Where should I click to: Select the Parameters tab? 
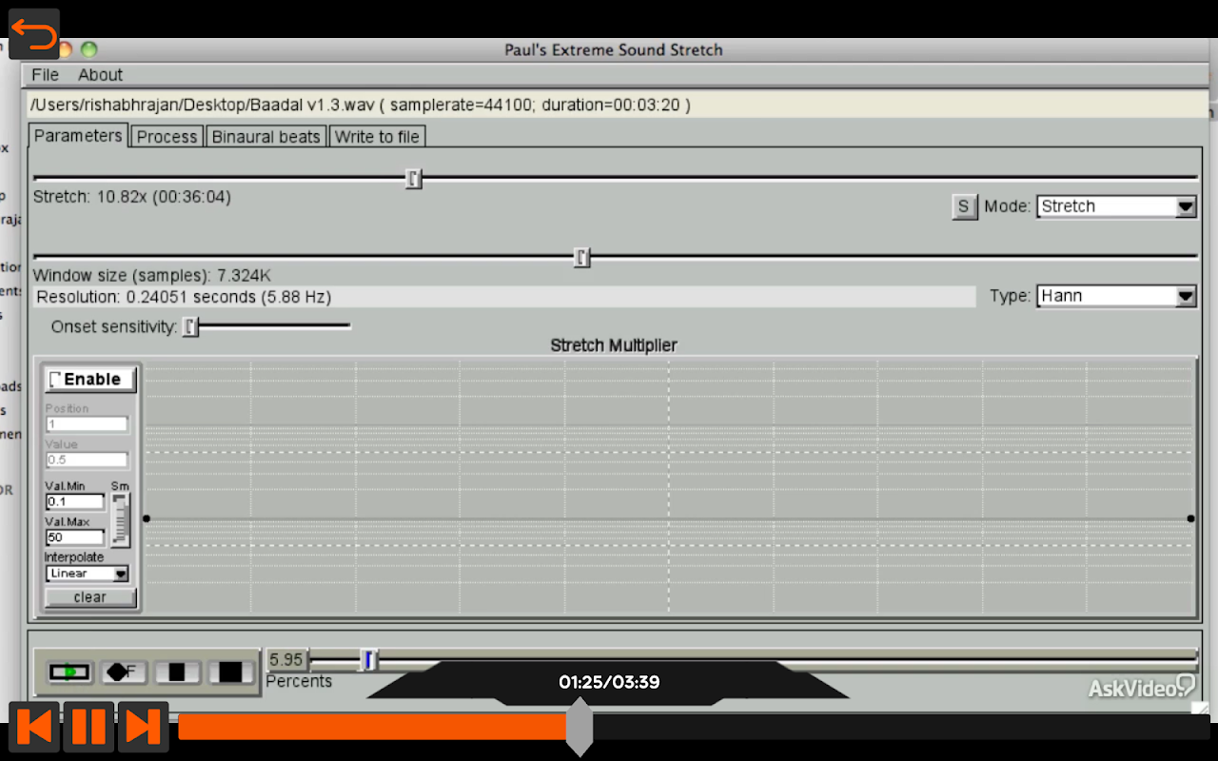[x=78, y=135]
